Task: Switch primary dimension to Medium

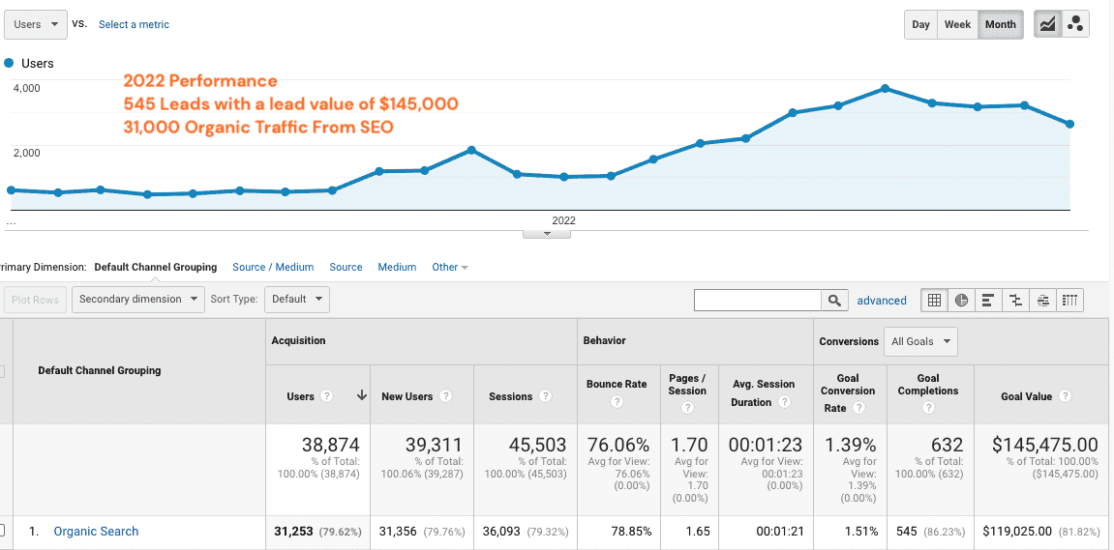Action: click(397, 267)
